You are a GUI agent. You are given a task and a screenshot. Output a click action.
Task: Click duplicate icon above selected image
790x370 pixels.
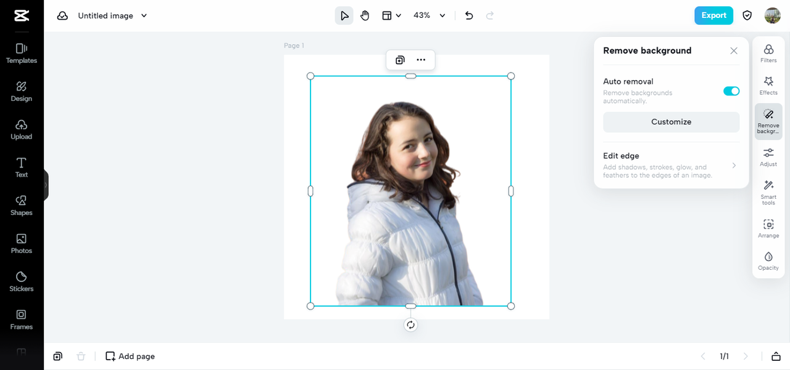[x=400, y=60]
